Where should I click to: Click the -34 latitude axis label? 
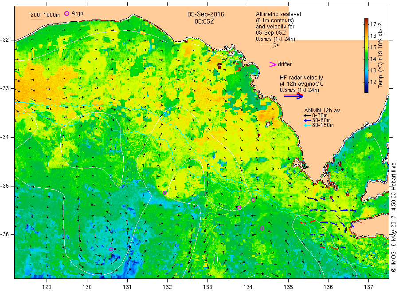[x=4, y=137]
